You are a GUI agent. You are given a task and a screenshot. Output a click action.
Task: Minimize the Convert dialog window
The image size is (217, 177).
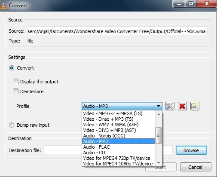click(179, 4)
